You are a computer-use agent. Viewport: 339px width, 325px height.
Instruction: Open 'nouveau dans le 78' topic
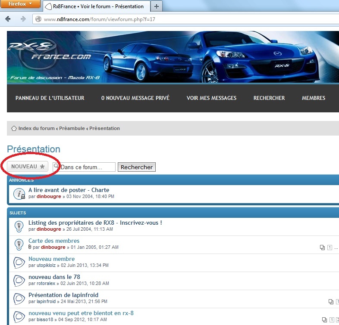click(54, 277)
